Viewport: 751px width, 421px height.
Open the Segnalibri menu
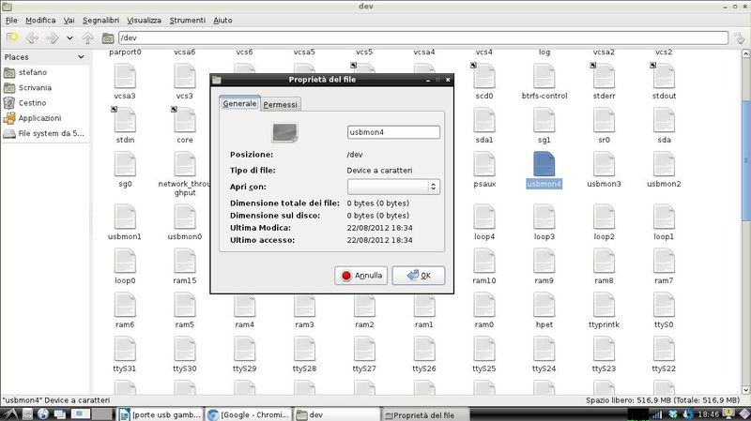[x=100, y=20]
